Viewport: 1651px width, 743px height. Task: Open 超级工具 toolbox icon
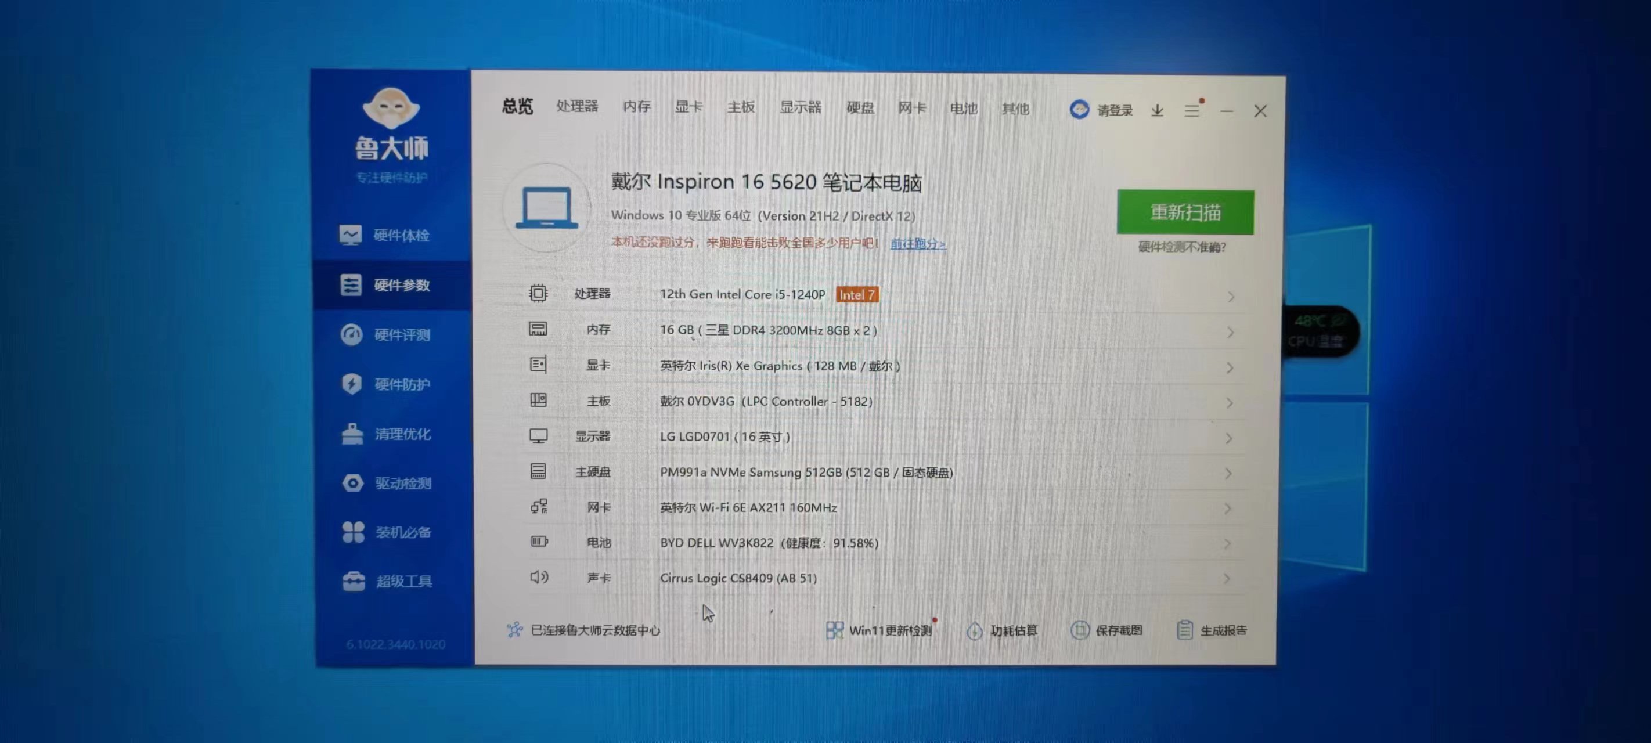click(x=354, y=581)
